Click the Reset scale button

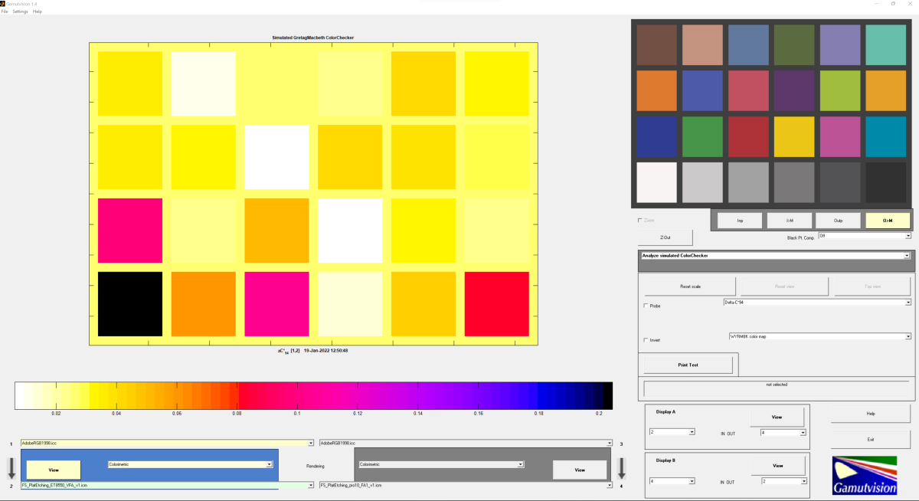pyautogui.click(x=690, y=287)
